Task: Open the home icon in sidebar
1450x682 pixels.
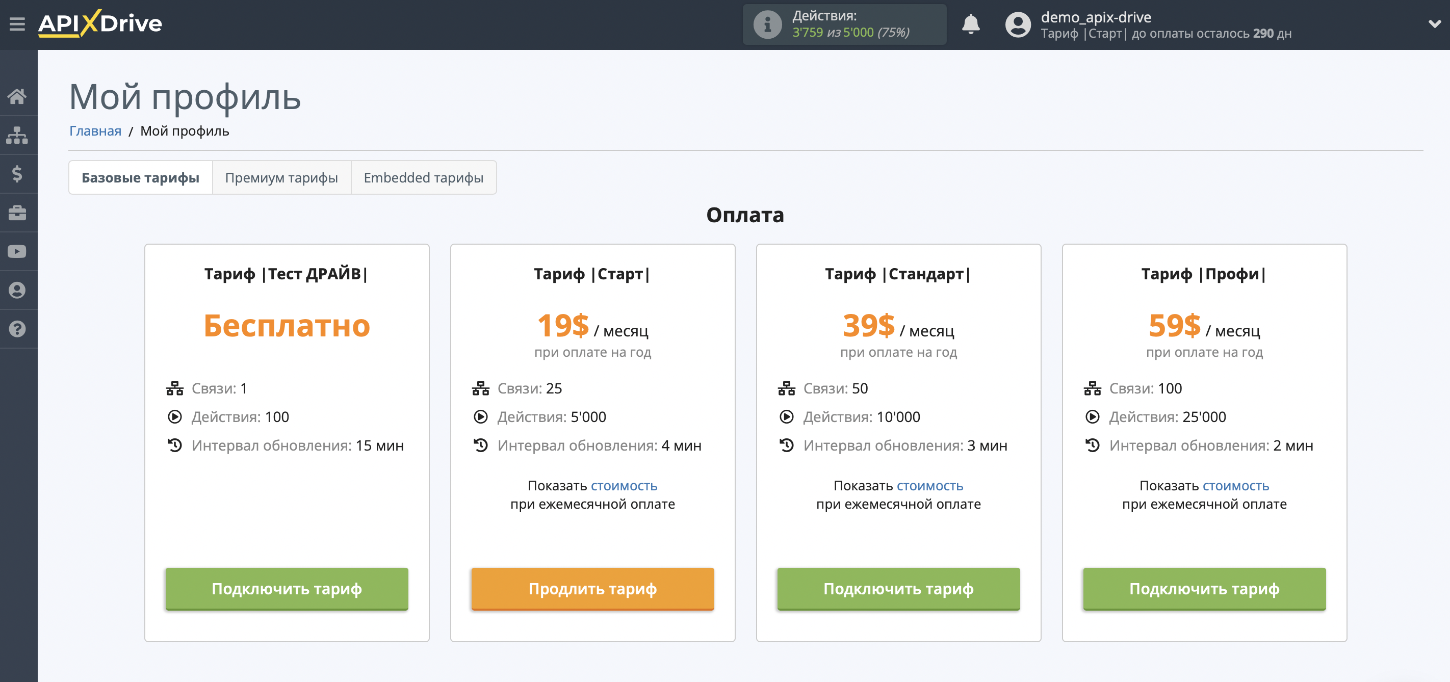Action: click(17, 96)
